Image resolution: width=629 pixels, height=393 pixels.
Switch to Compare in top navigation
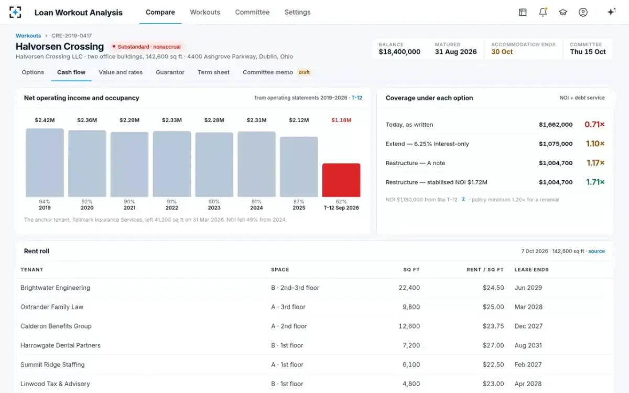160,12
